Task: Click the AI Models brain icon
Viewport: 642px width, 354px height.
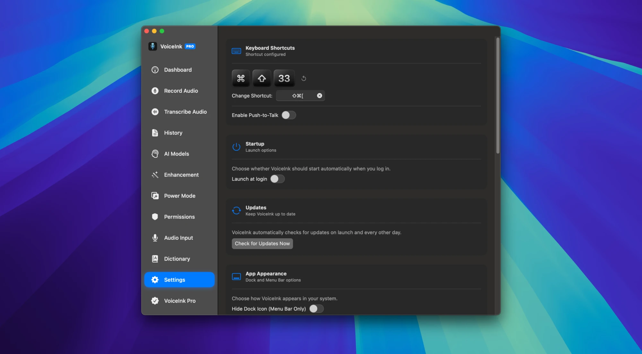Action: 155,154
